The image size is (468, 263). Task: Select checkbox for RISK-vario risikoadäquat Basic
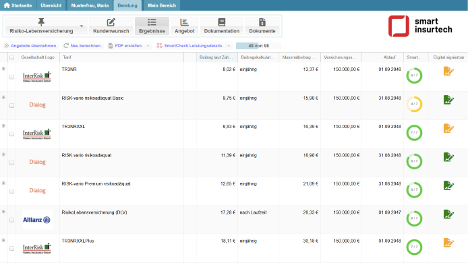coord(12,105)
